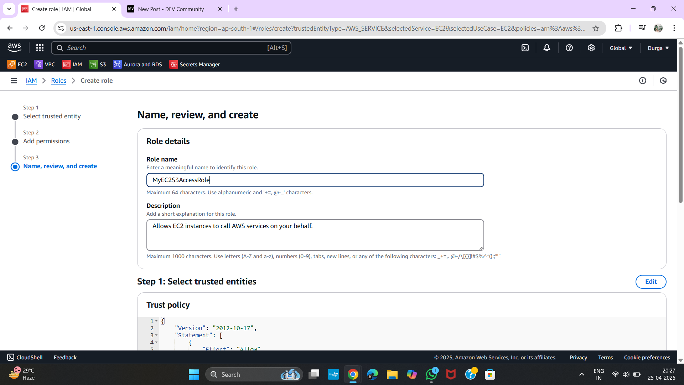Go to Step 2 Add permissions
Screen dimensions: 684x385
tap(46, 141)
